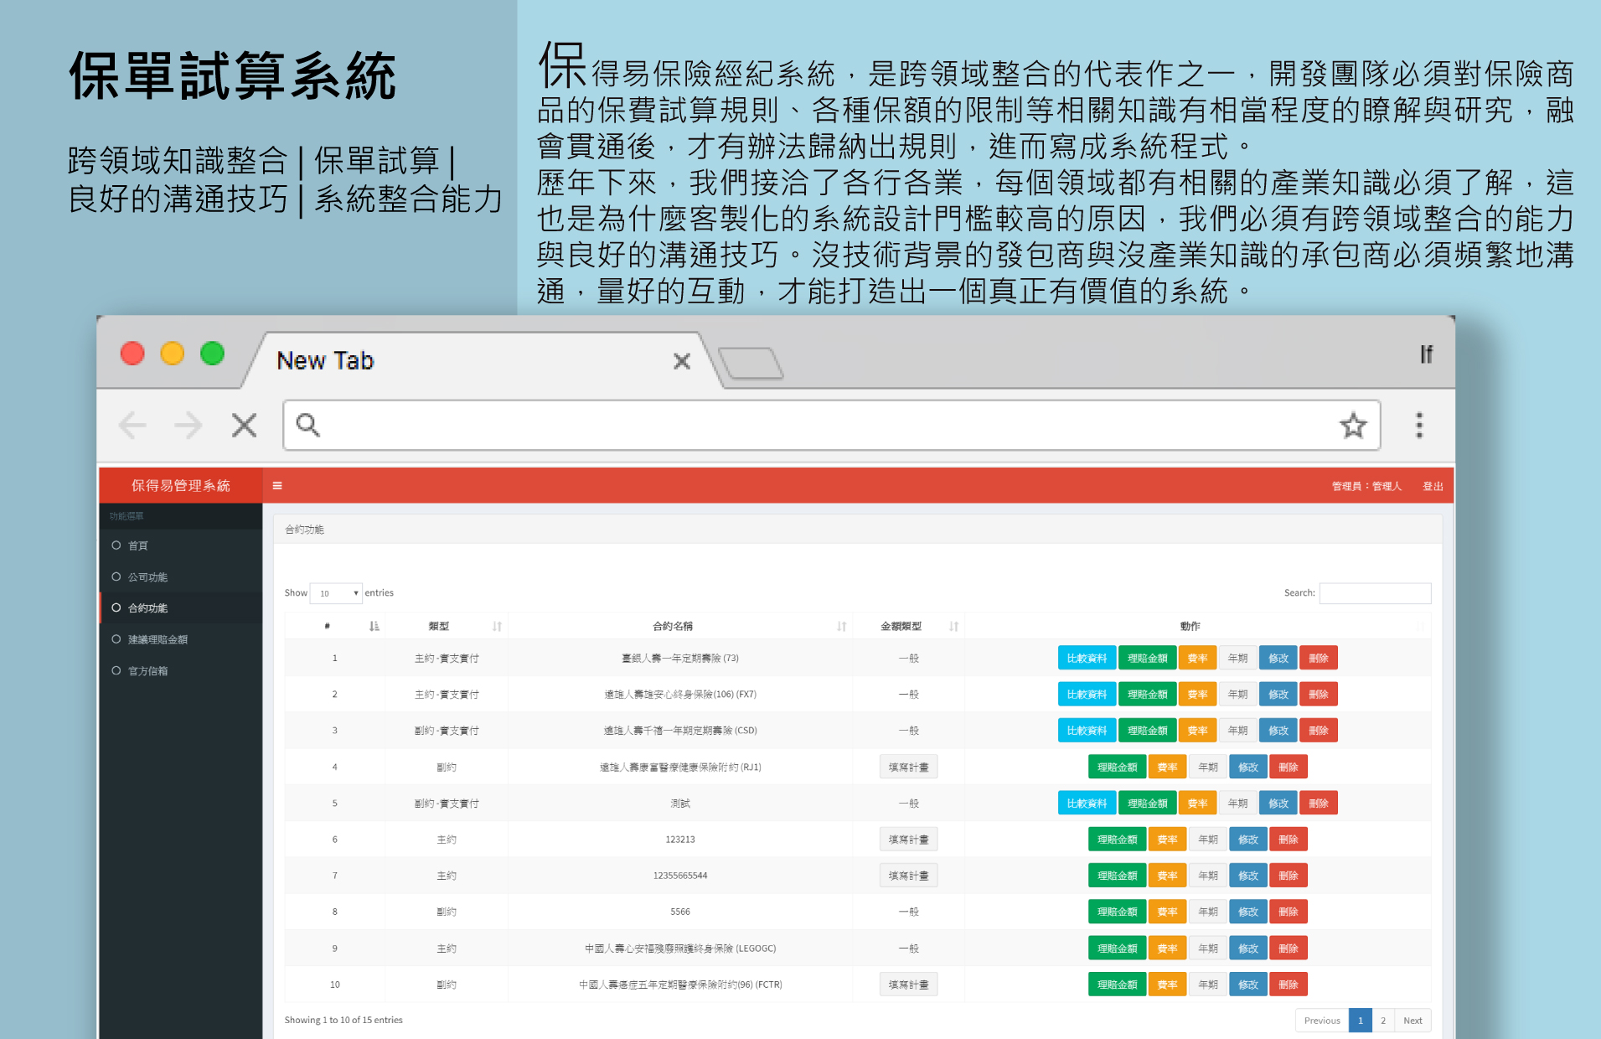The height and width of the screenshot is (1039, 1601).
Task: Click the browser forward arrow
Action: (189, 426)
